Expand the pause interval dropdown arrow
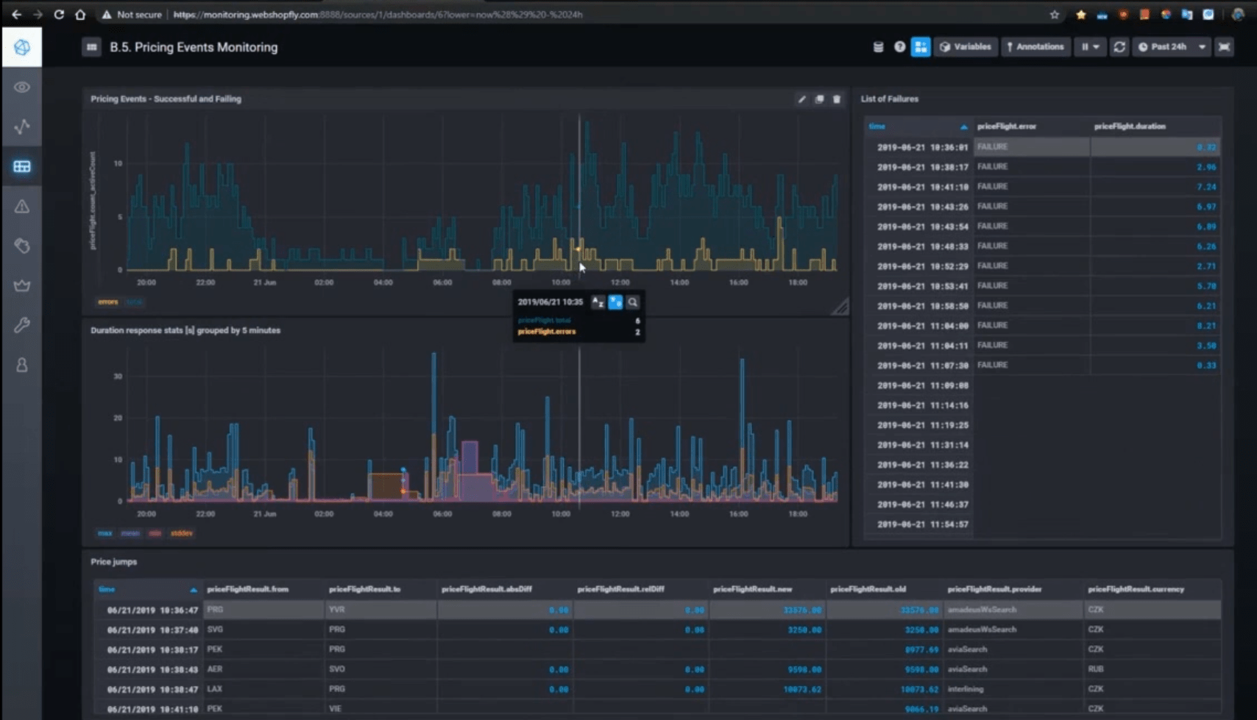 tap(1098, 46)
